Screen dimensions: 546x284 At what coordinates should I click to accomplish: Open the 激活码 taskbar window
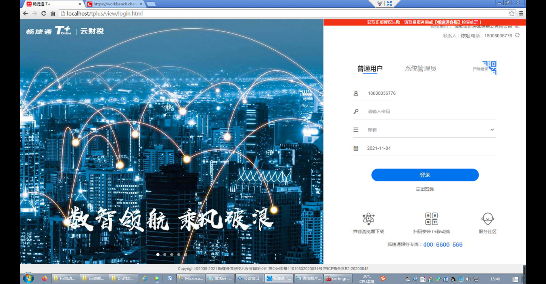220,278
